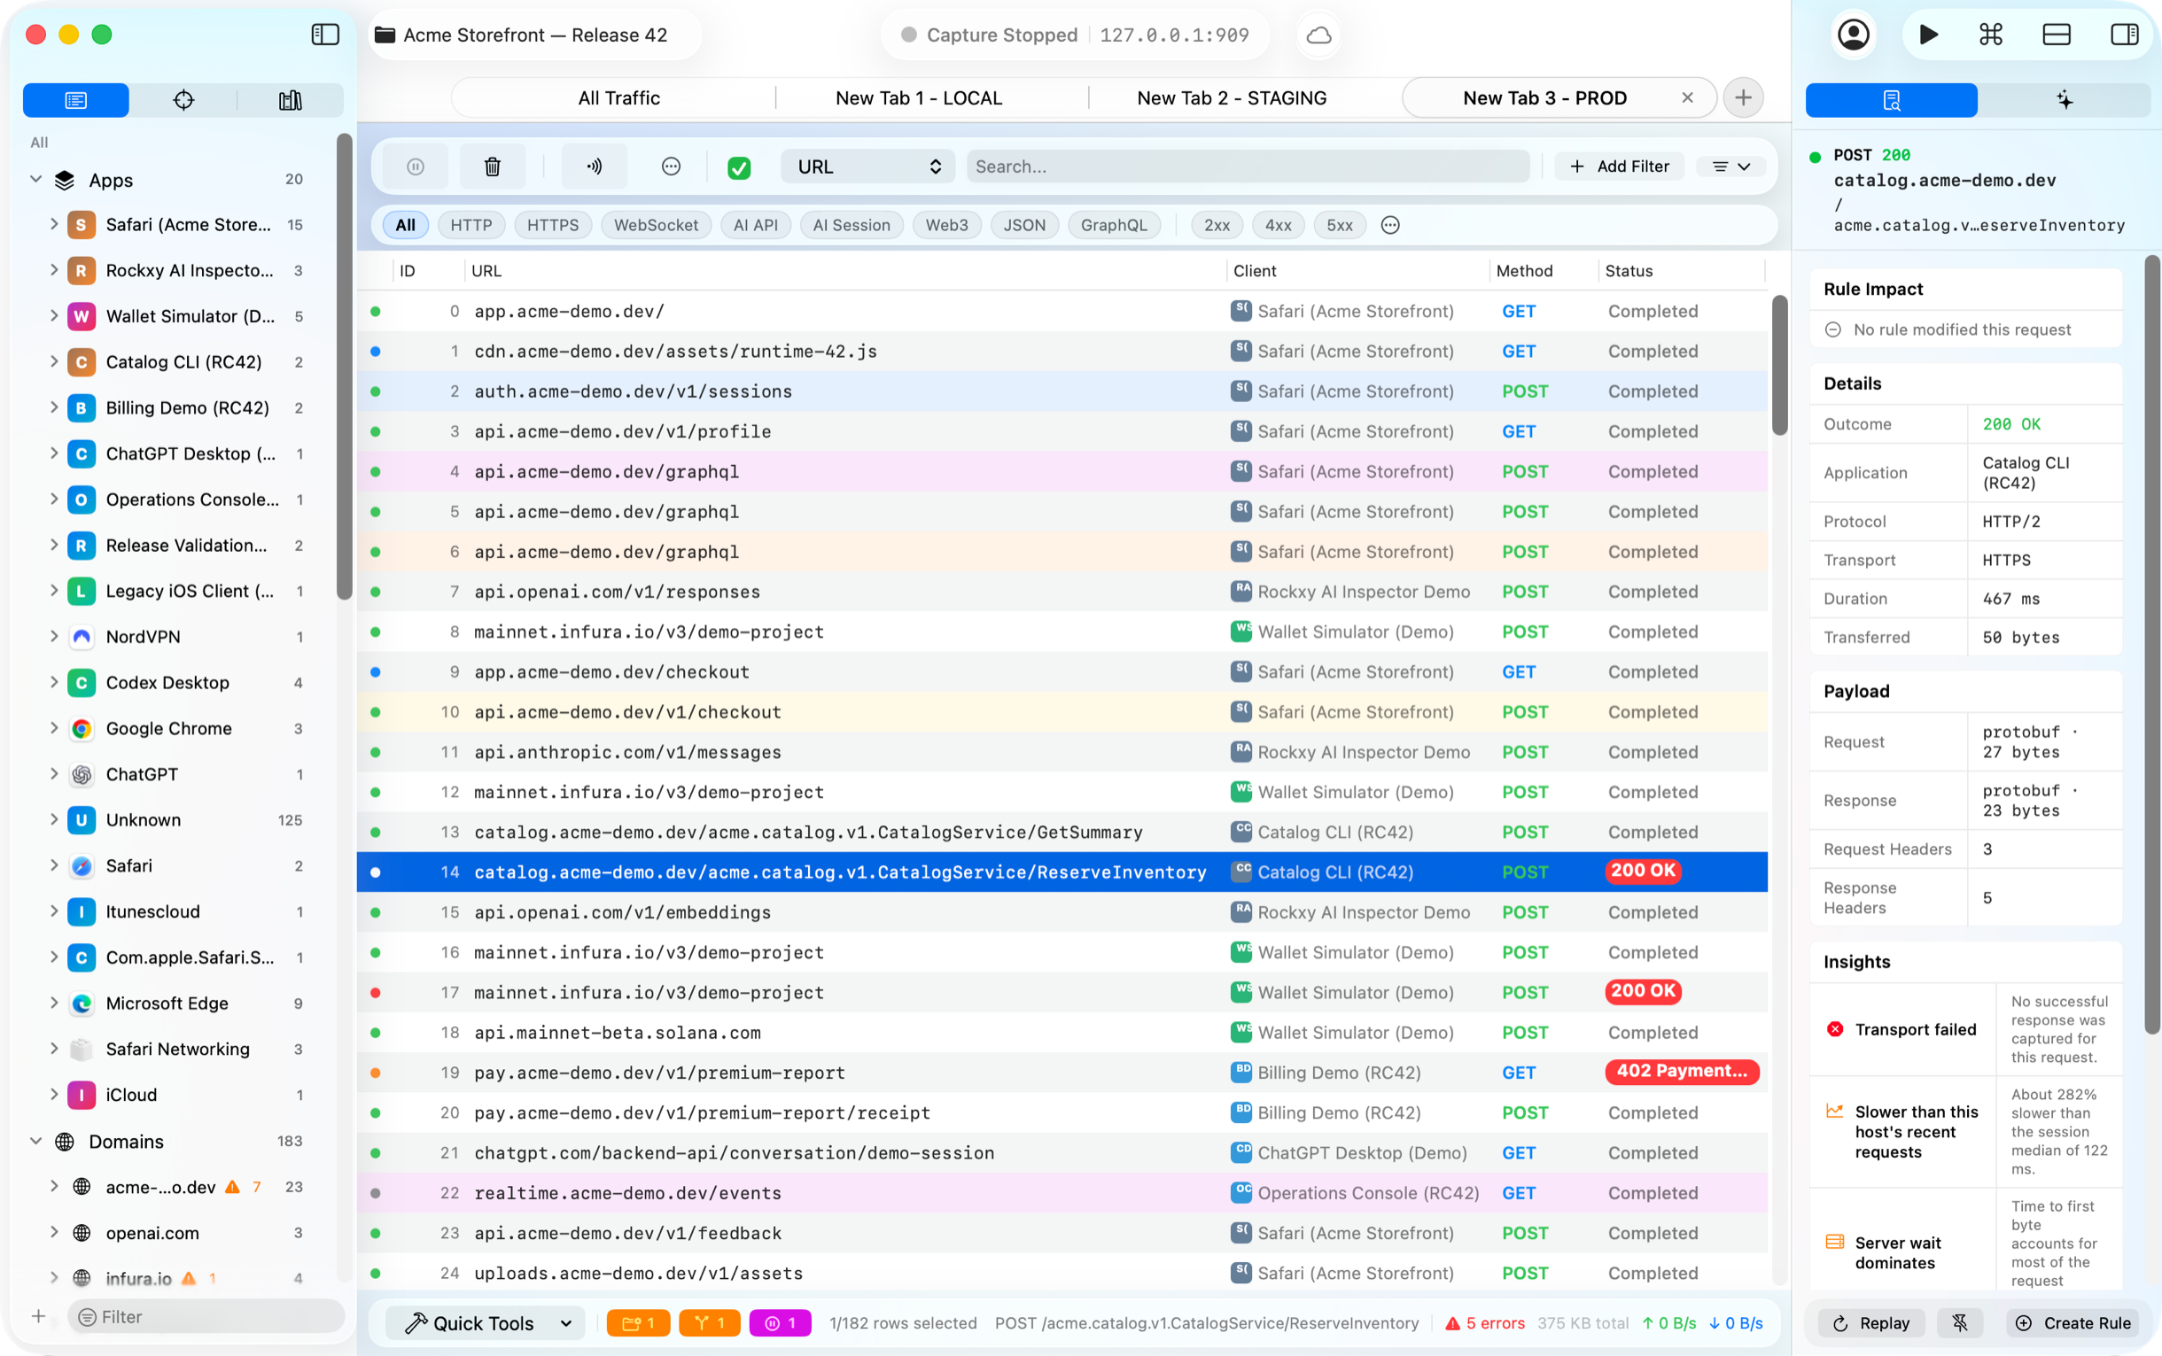Select the New Tab 3 - PROD tab
This screenshot has height=1356, width=2162.
click(1544, 97)
